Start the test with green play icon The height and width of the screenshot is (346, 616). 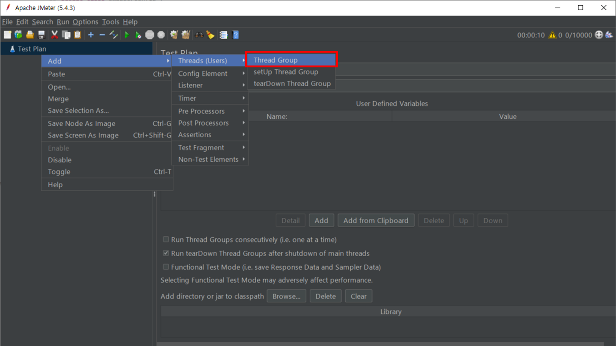click(x=127, y=35)
